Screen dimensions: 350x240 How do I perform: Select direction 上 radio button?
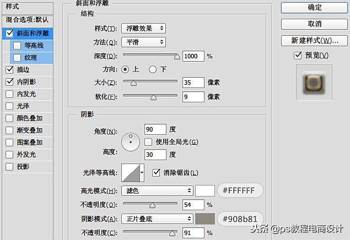click(125, 69)
